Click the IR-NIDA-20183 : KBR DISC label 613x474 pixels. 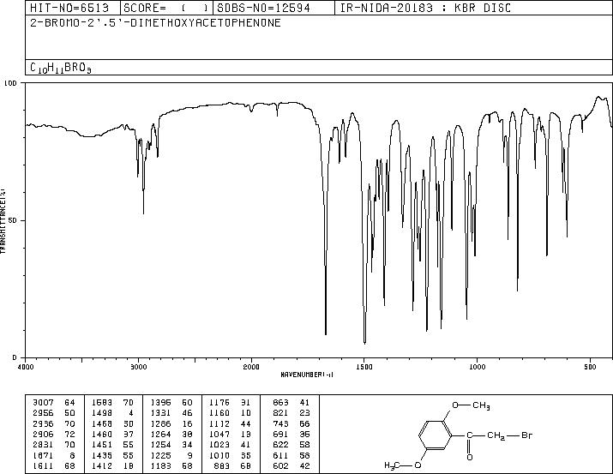tap(425, 8)
